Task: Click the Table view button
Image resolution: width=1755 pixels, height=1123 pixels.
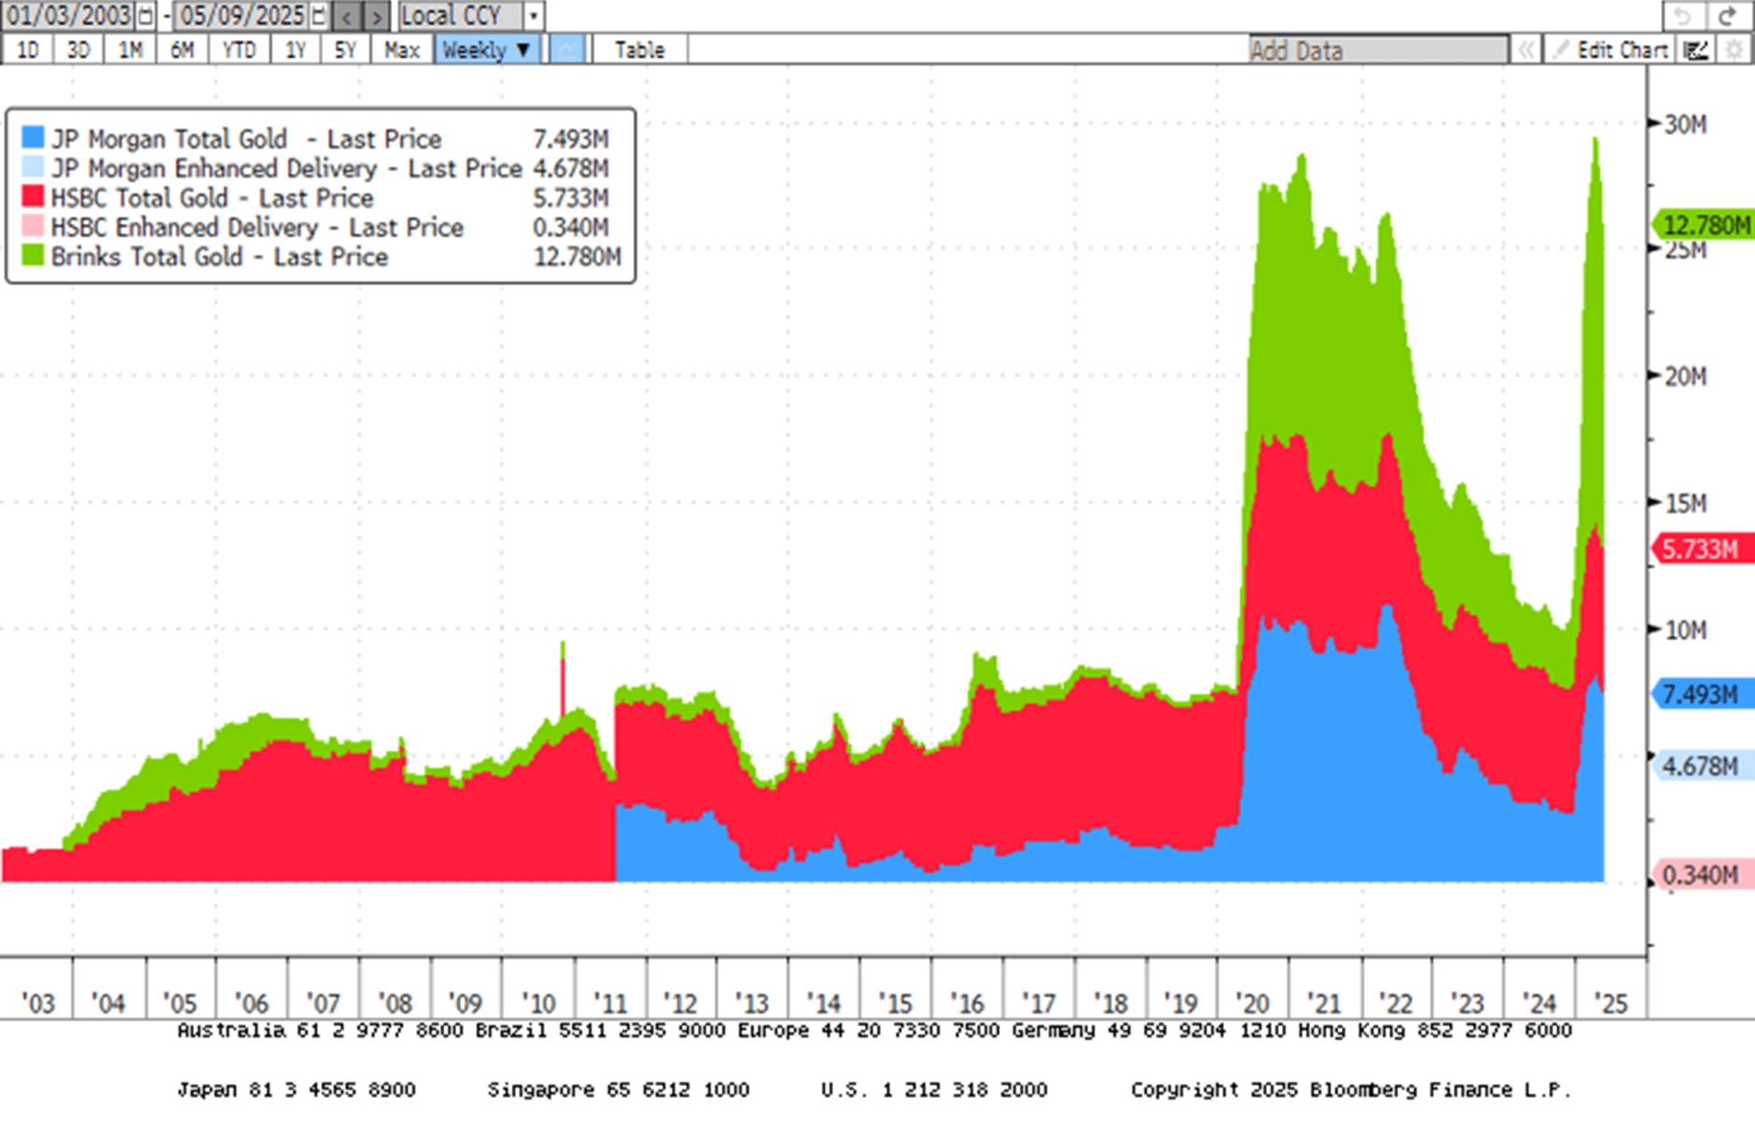Action: coord(639,49)
